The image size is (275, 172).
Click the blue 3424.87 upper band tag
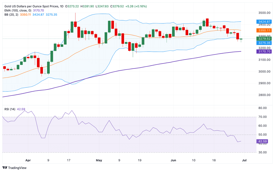(x=264, y=22)
